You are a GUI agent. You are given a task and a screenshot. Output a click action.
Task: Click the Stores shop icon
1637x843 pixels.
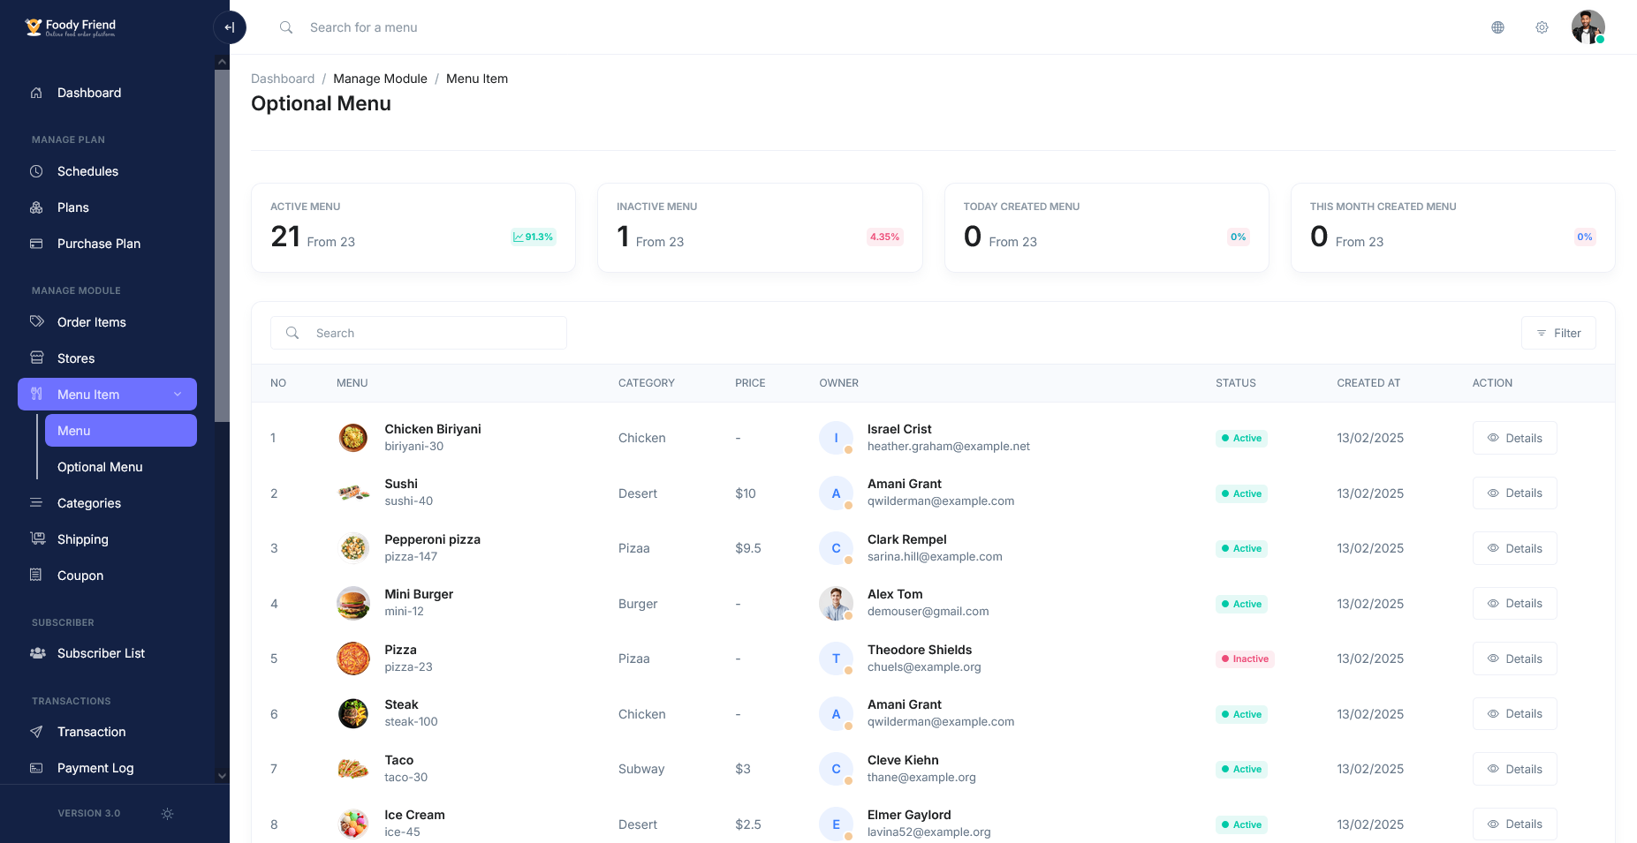tap(36, 358)
